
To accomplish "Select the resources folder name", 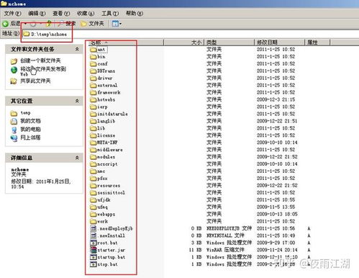I will click(109, 186).
